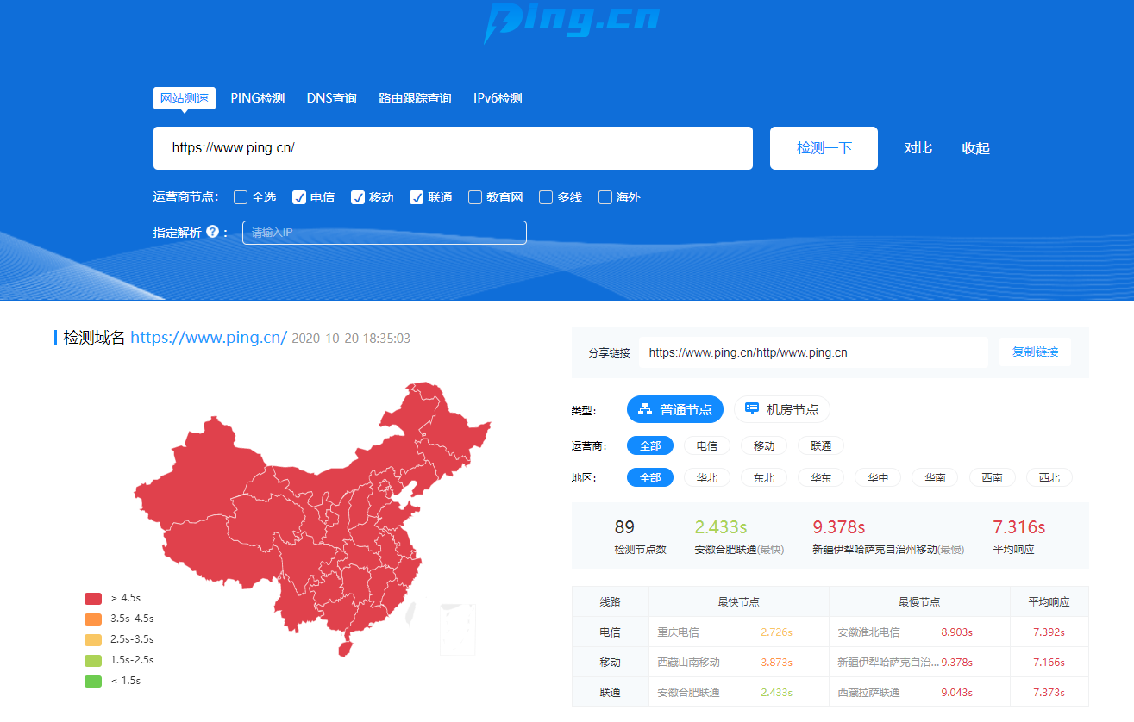The image size is (1134, 722).
Task: Click 收起 to collapse options
Action: (x=975, y=148)
